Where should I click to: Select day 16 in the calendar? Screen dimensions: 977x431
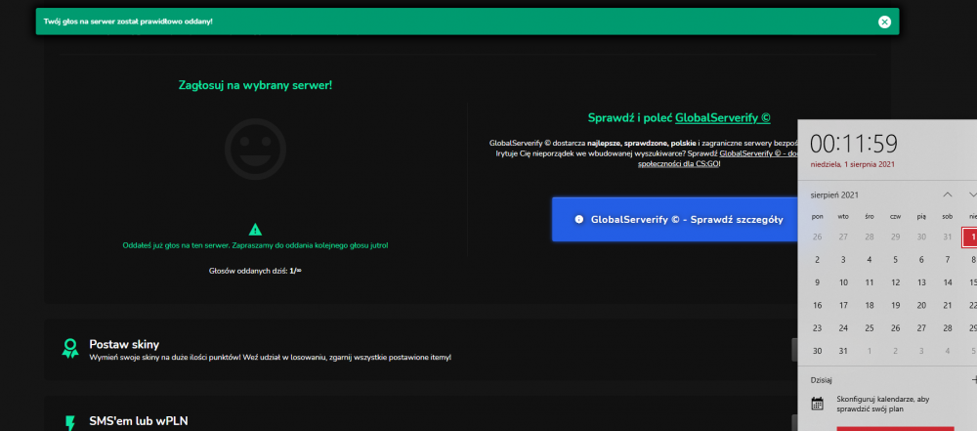pos(817,306)
